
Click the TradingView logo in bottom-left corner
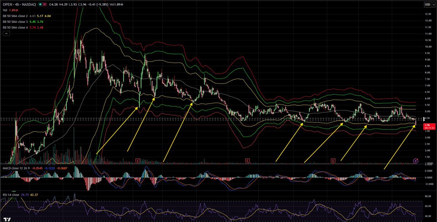click(8, 219)
